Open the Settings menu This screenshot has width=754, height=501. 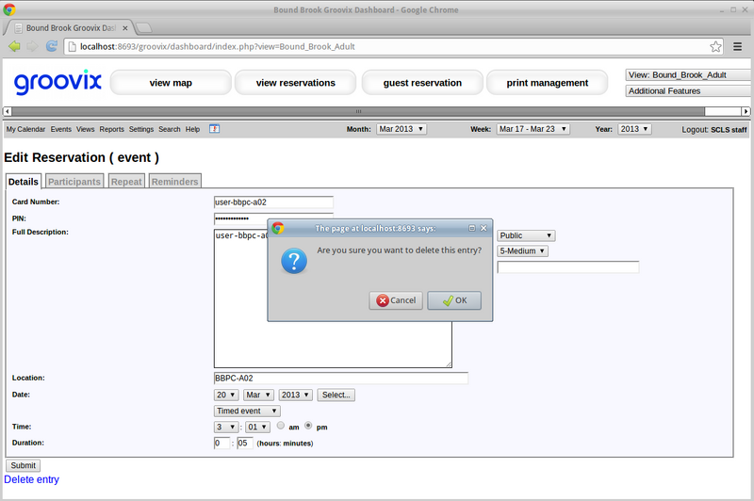(x=140, y=129)
